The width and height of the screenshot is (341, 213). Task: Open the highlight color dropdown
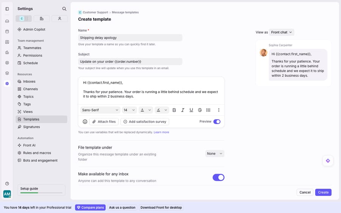point(162,110)
